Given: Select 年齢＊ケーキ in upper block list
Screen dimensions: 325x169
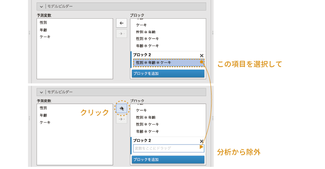Looking at the screenshot, I should pyautogui.click(x=147, y=46).
